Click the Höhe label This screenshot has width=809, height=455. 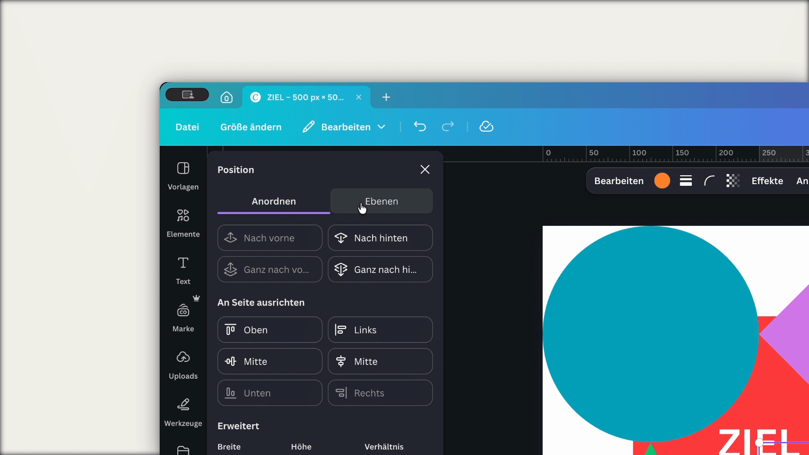[301, 447]
